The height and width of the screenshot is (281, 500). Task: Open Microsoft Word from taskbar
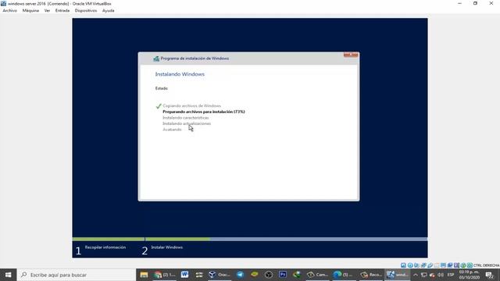(184, 275)
